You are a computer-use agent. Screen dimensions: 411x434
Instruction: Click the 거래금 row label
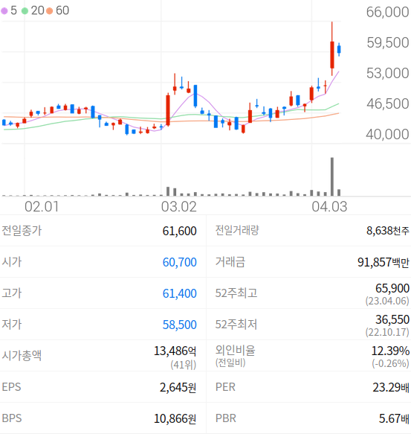pos(230,262)
